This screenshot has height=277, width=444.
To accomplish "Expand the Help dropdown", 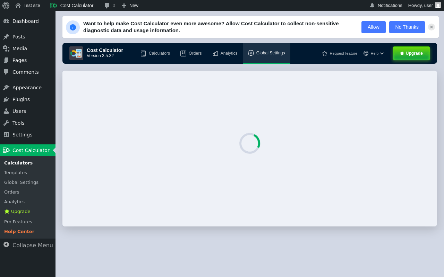I will (x=374, y=53).
